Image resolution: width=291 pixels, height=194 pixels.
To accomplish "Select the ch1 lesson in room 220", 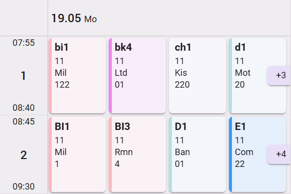I will 197,75.
